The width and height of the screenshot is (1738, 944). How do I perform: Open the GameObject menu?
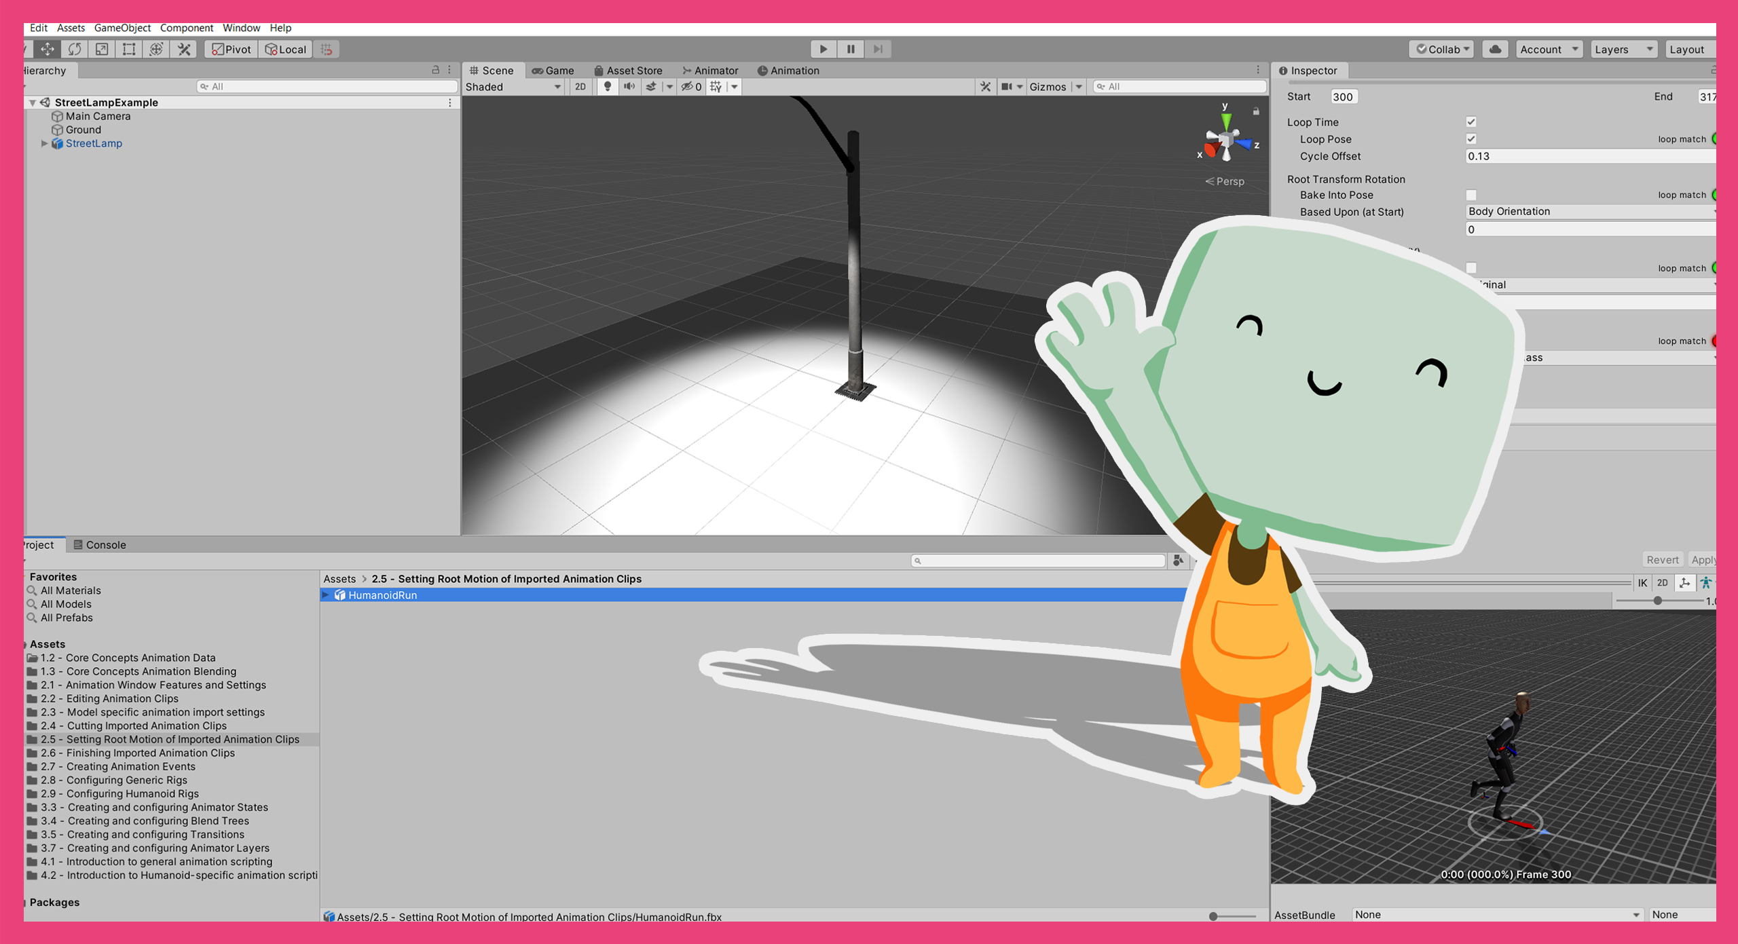[122, 28]
